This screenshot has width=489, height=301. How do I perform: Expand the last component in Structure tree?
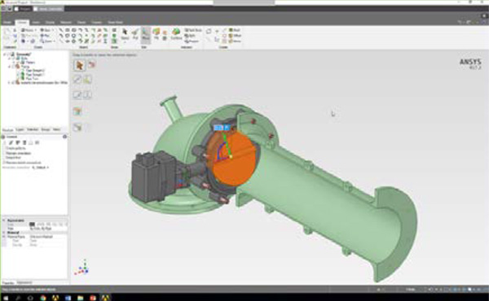(x=9, y=83)
